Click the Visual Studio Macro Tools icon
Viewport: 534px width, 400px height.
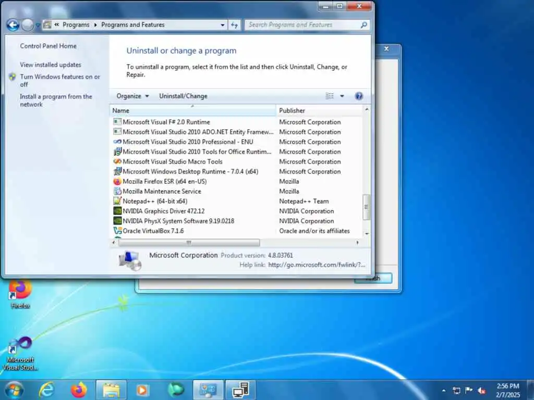tap(117, 161)
